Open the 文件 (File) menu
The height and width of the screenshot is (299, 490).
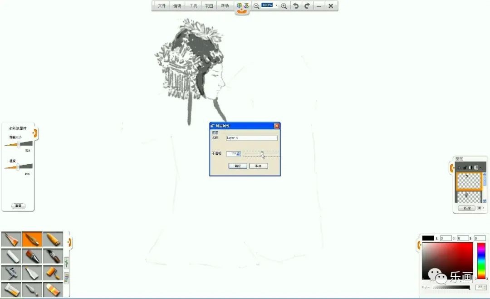[x=162, y=6]
